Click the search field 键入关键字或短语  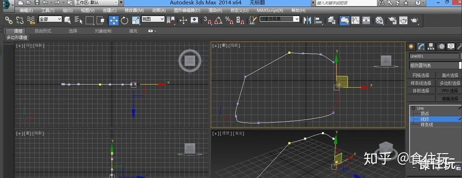(x=346, y=3)
